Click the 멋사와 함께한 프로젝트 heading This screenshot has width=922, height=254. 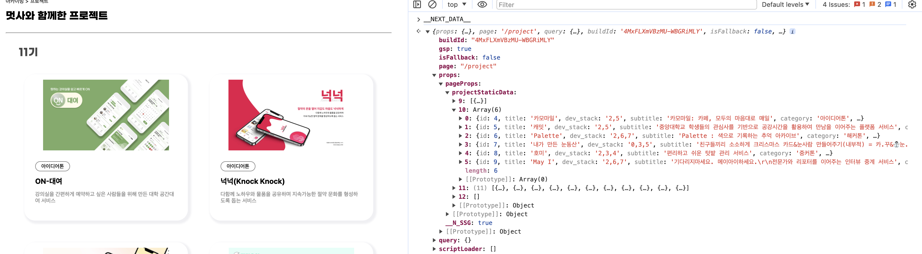tap(56, 16)
